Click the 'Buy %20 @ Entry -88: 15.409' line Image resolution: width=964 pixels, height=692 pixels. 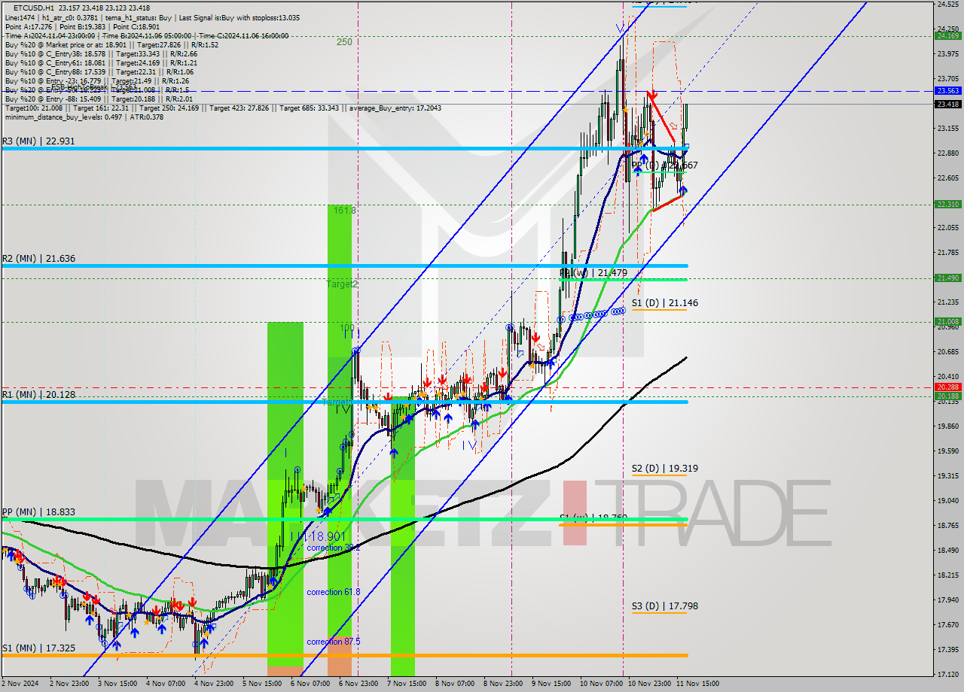[99, 98]
